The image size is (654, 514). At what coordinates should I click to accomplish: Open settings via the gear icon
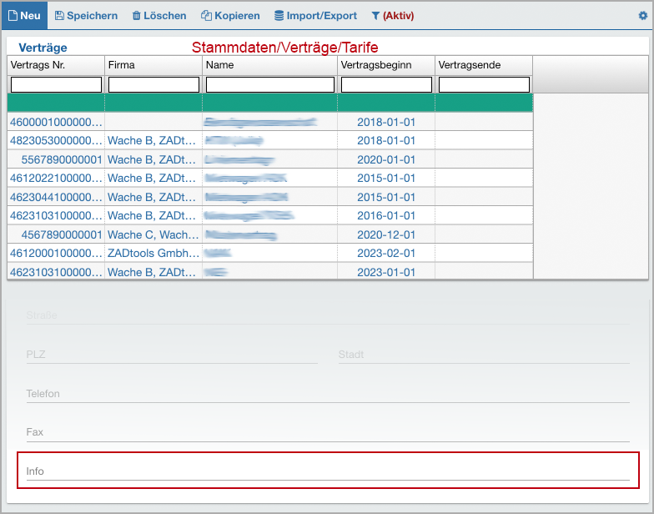pos(642,16)
